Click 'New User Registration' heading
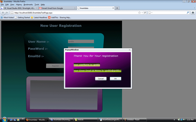 61,26
